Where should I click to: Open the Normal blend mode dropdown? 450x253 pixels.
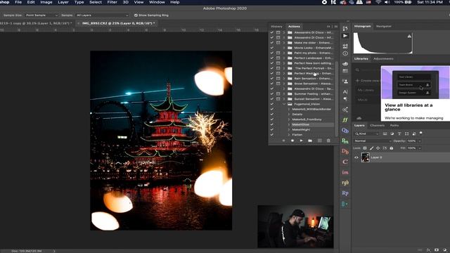click(x=373, y=141)
